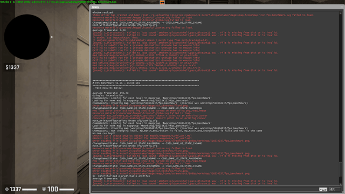345x194 pixels.
Task: Click the armor shield icon in HUD
Action: point(44,189)
